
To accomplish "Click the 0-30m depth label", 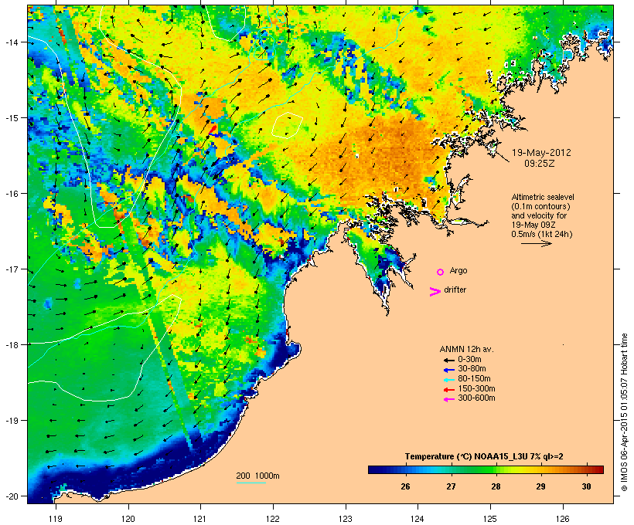I will (x=469, y=360).
